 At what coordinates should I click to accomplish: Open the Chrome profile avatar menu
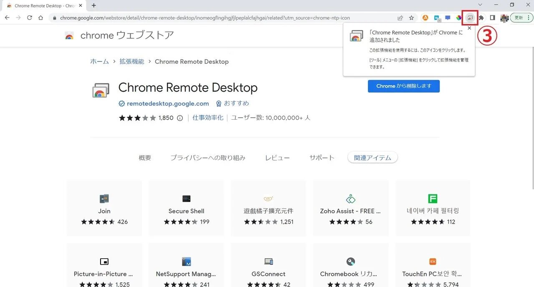click(x=504, y=18)
